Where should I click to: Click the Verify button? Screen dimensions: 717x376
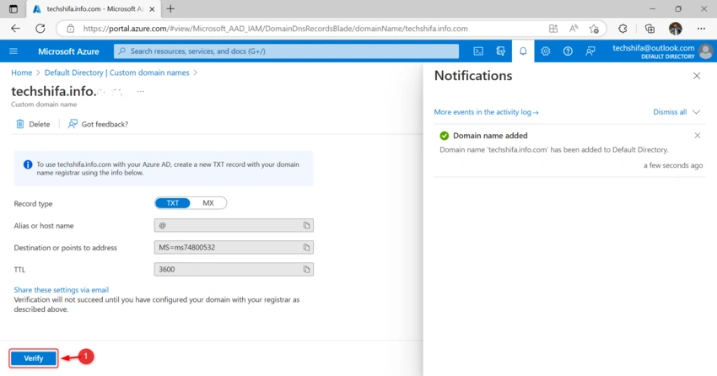[x=34, y=358]
